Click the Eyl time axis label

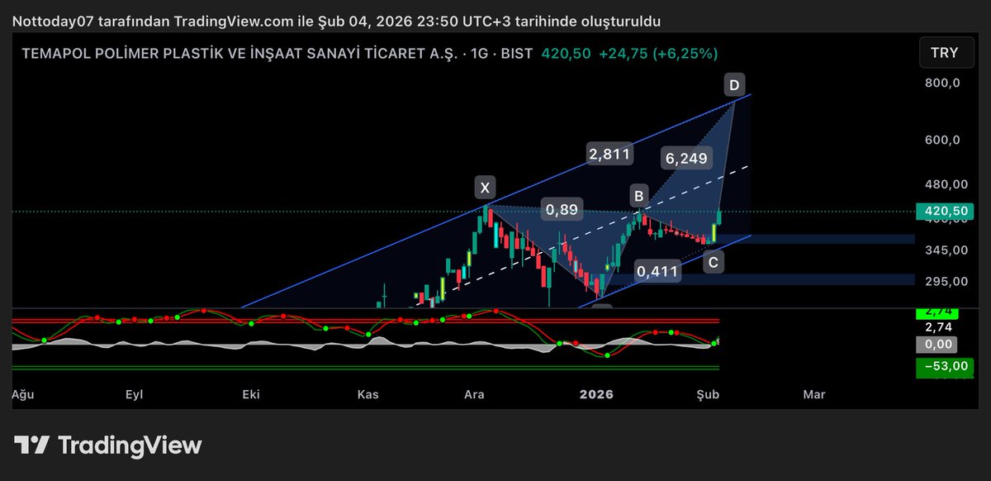pyautogui.click(x=134, y=395)
